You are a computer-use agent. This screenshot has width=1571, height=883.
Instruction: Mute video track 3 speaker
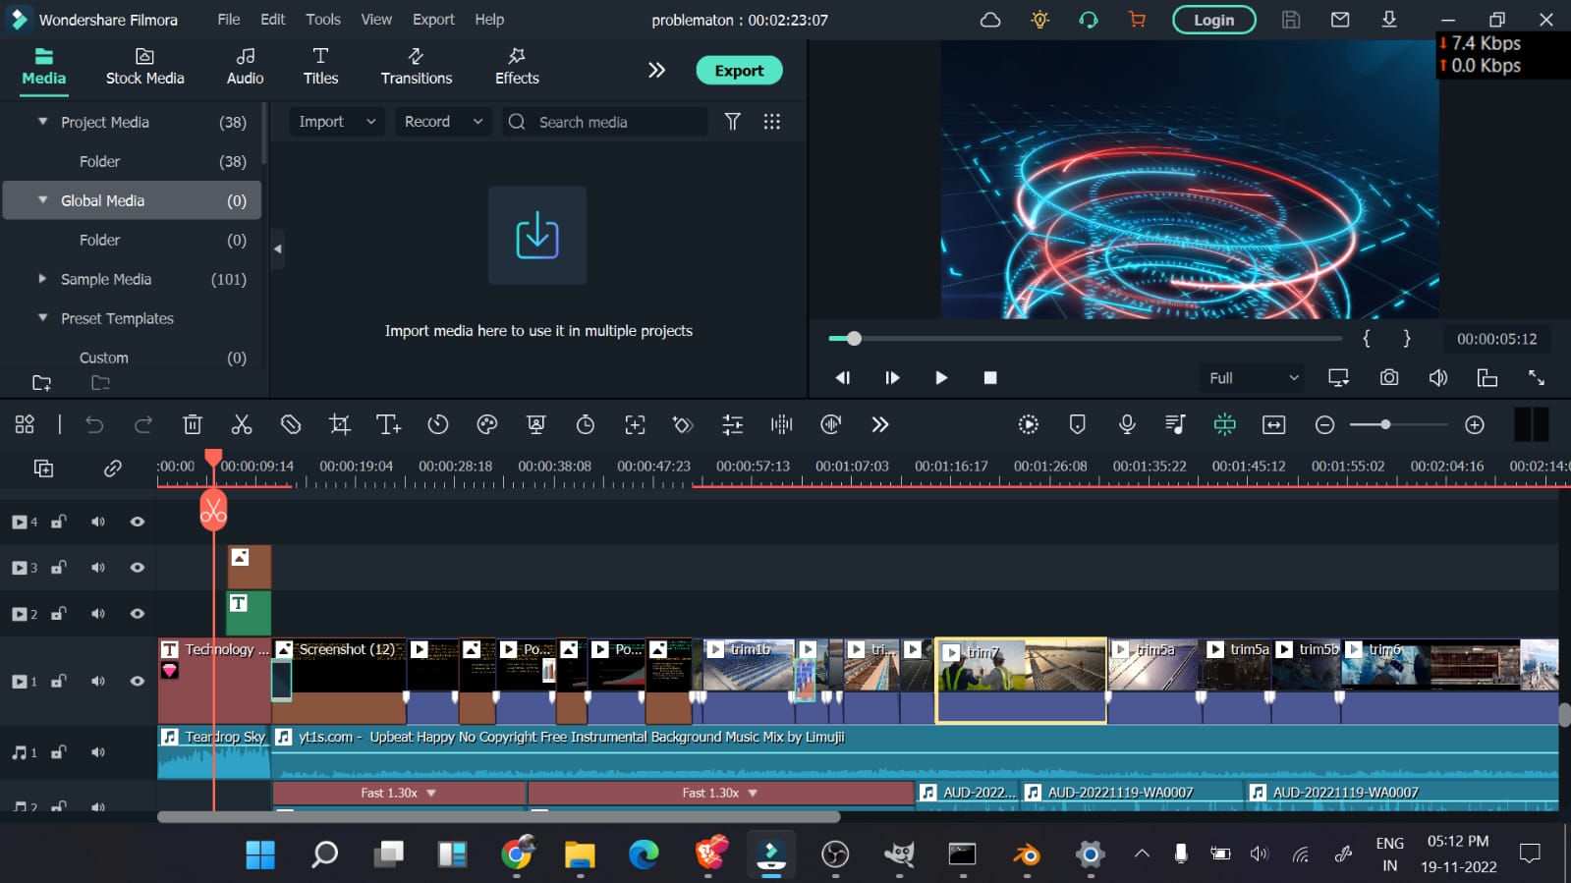pyautogui.click(x=98, y=568)
